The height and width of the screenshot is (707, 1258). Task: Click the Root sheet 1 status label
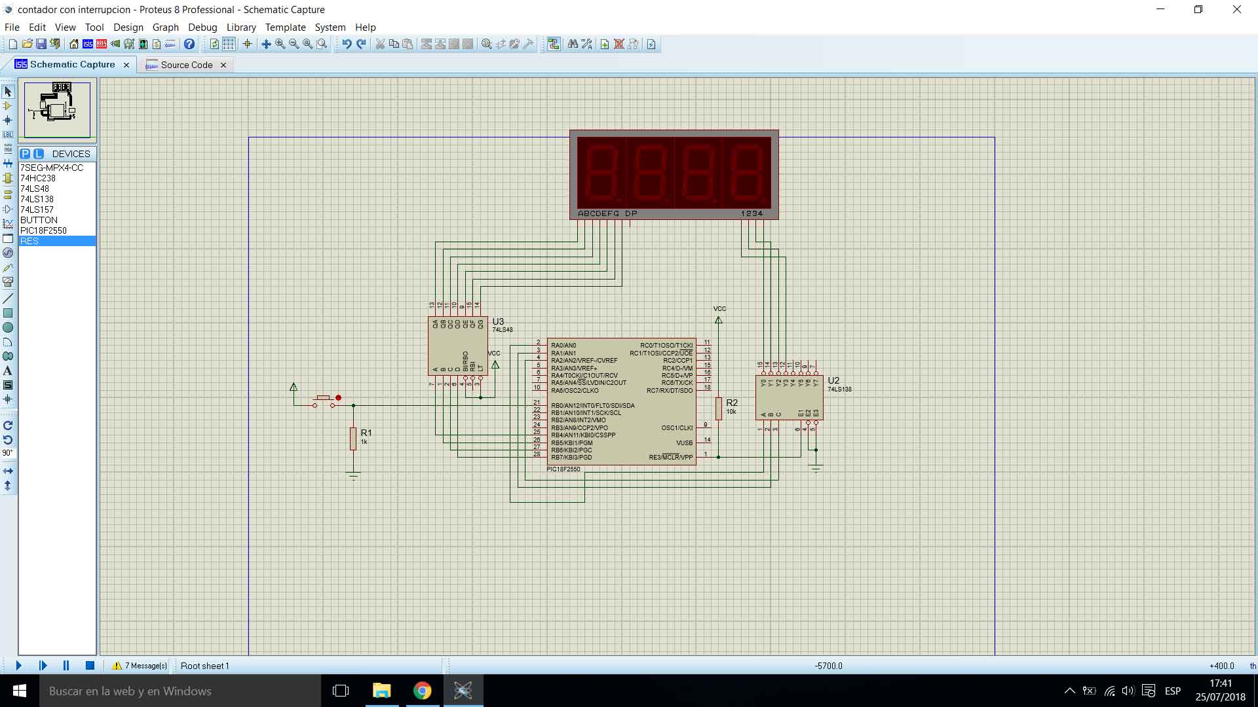coord(205,666)
